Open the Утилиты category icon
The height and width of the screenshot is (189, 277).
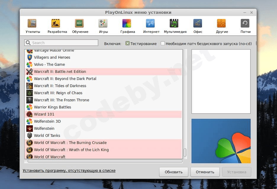click(x=32, y=23)
